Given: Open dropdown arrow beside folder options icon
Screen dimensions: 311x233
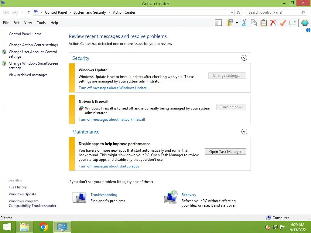Looking at the screenshot, I should 237,23.
